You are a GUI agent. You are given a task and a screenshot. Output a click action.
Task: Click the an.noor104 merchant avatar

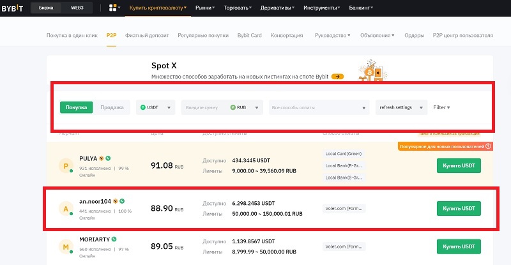(65, 209)
